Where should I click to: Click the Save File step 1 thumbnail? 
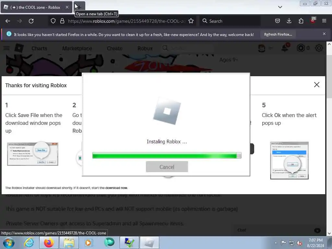point(33,154)
